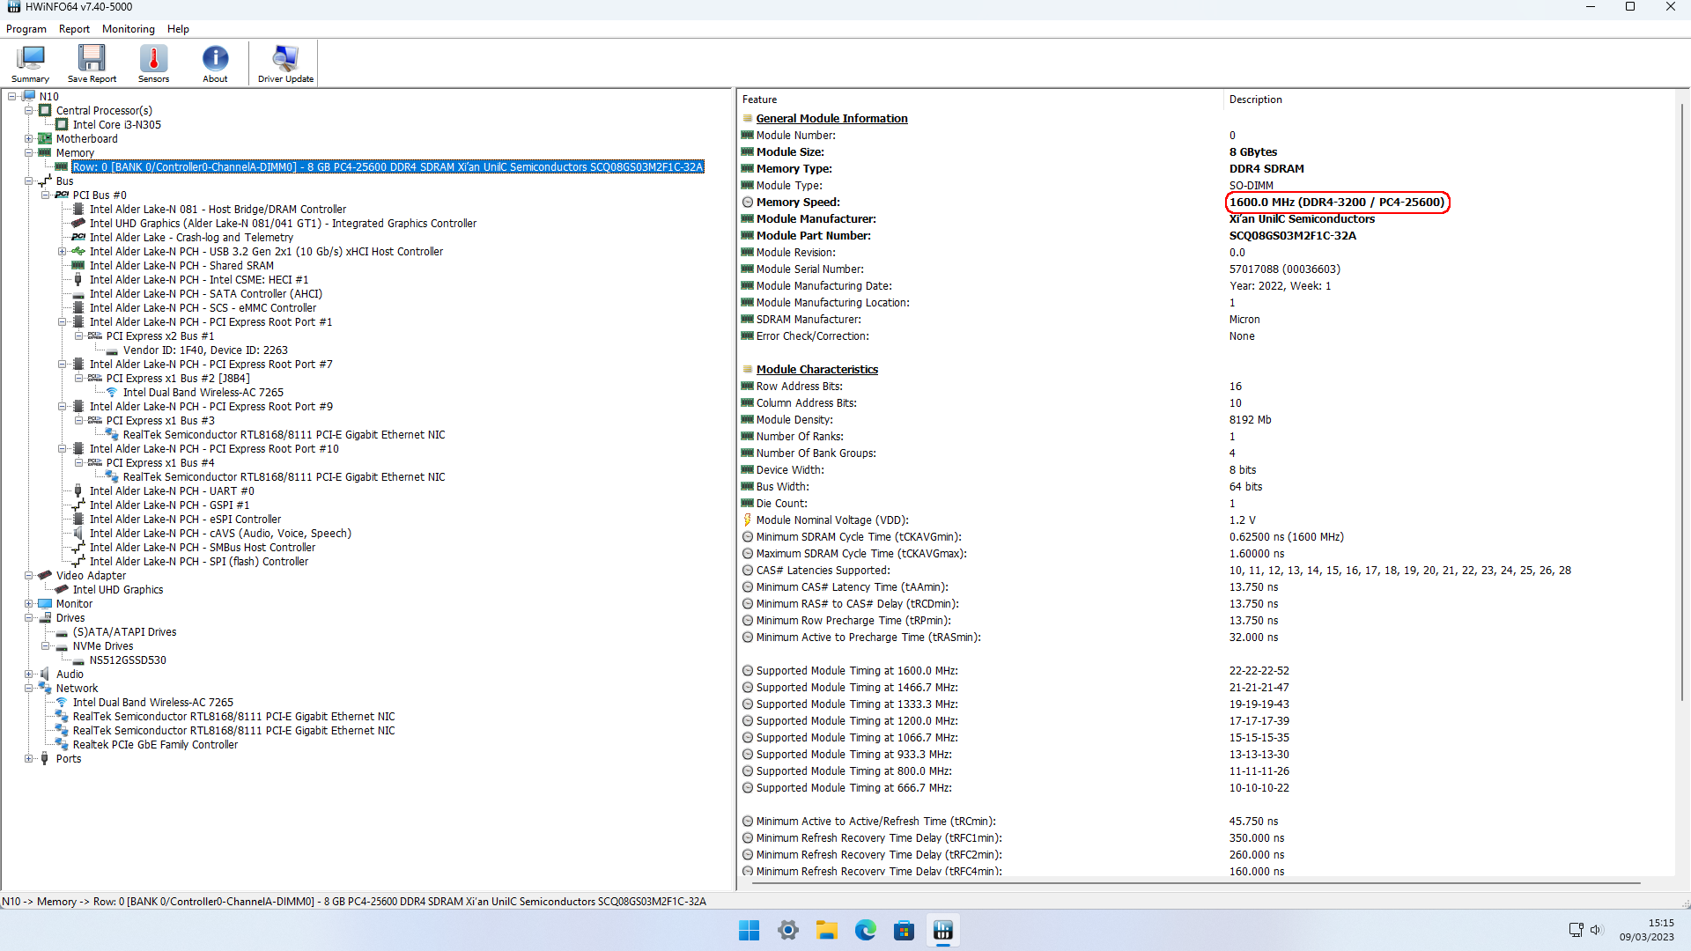Collapse the Memory tree node
This screenshot has height=951, width=1691.
tap(29, 153)
